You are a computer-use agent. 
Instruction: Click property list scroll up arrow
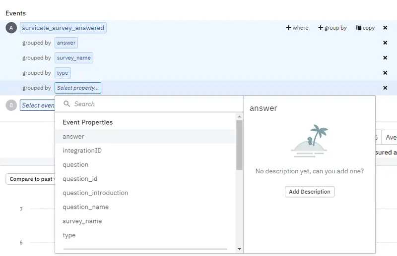(x=239, y=116)
